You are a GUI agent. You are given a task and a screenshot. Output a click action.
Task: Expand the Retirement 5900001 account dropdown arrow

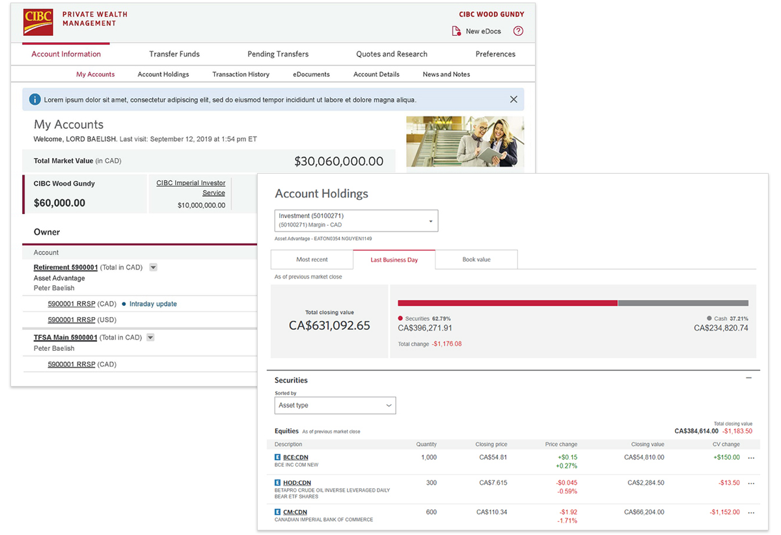click(152, 267)
